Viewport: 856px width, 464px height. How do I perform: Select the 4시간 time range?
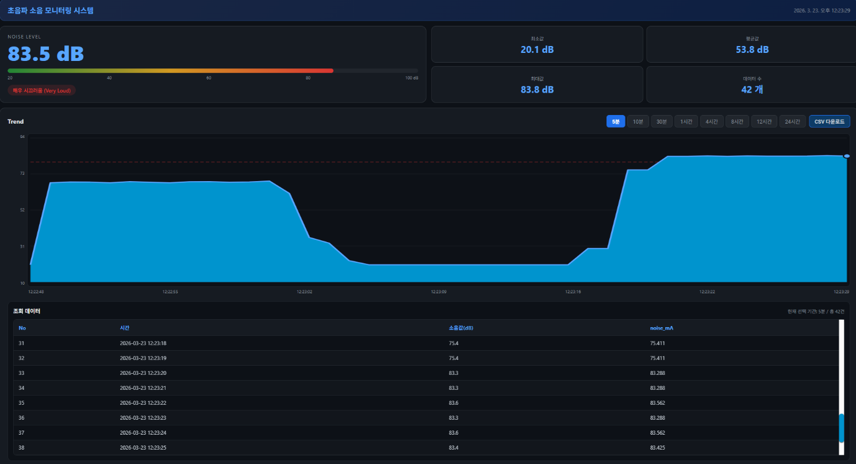point(711,121)
